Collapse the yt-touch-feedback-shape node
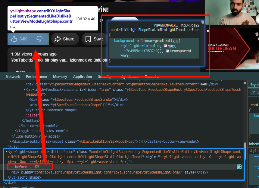Image resolution: width=259 pixels, height=188 pixels. tap(25, 90)
